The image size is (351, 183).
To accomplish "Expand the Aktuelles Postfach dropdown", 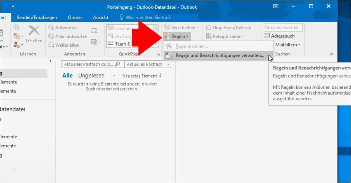I will click(168, 64).
